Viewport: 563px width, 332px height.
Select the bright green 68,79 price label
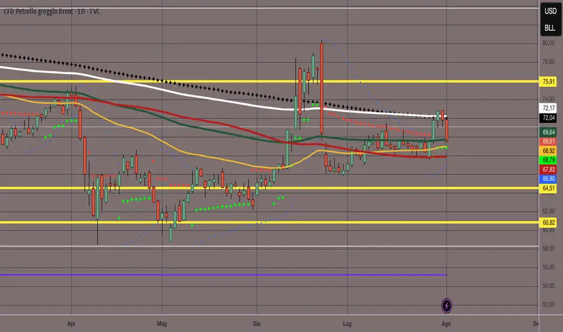[549, 160]
